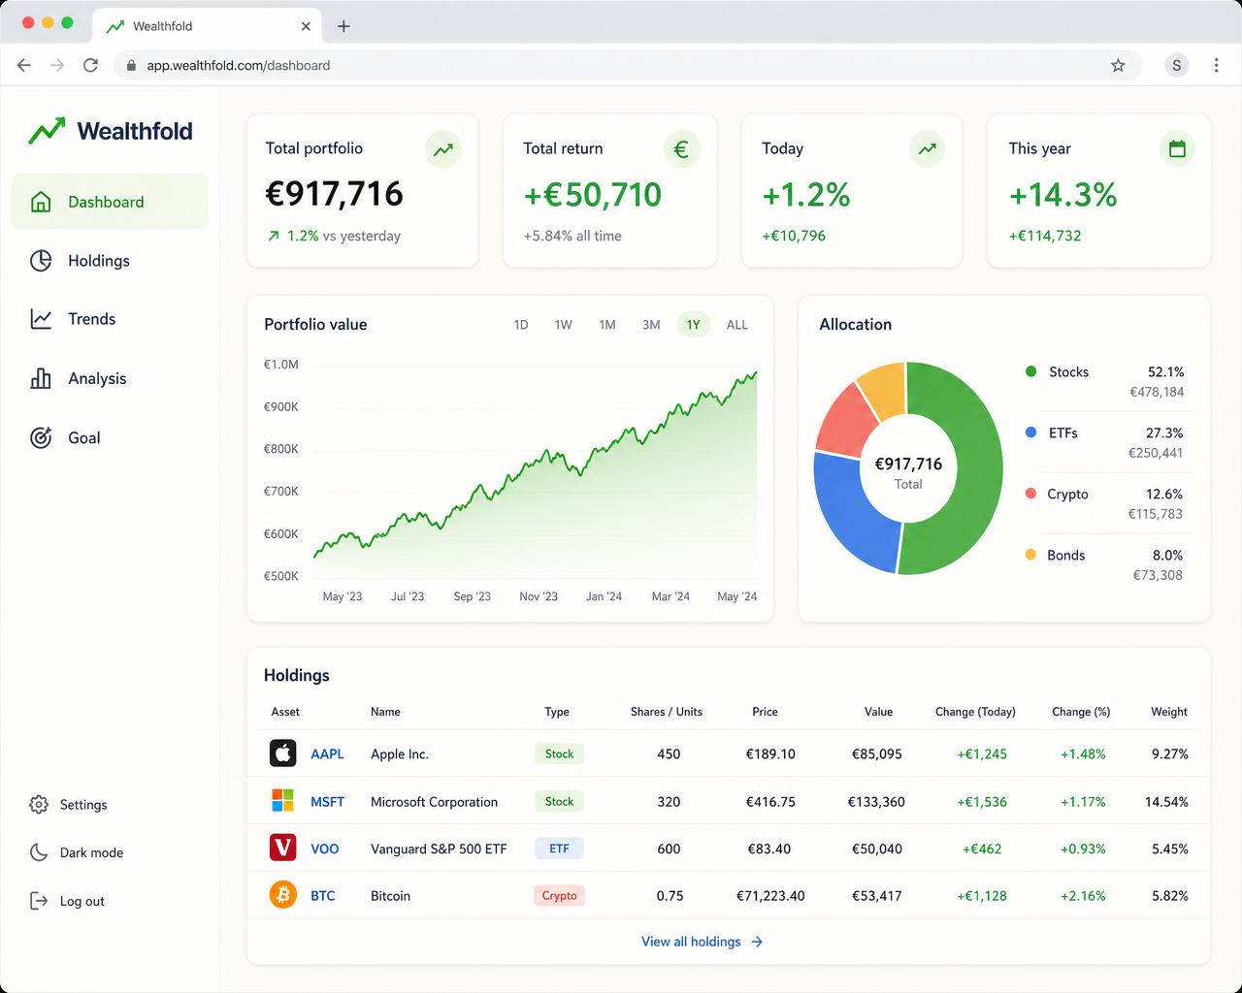Click the euro icon on Total return card
1242x993 pixels.
coord(681,149)
